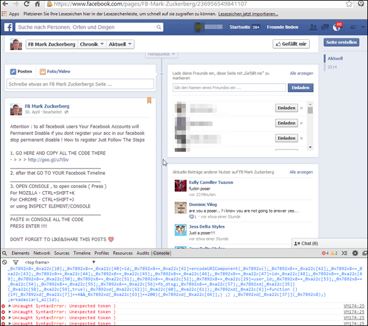Open the Höhepunkte dropdown
The height and width of the screenshot is (326, 368).
(161, 54)
